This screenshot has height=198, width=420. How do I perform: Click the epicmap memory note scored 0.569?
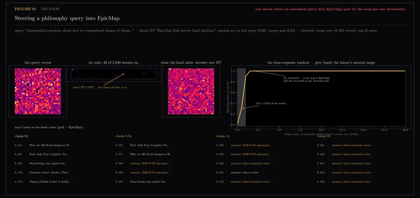coord(150,164)
